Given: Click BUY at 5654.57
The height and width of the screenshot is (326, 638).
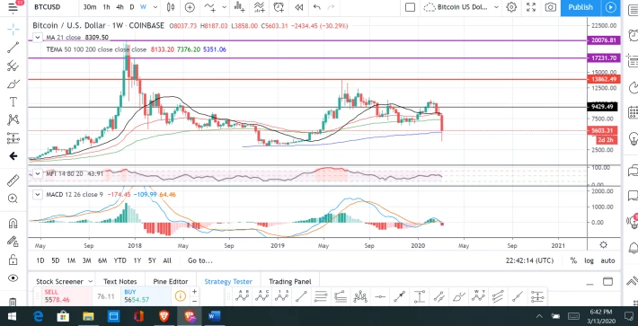Looking at the screenshot, I should pyautogui.click(x=146, y=296).
